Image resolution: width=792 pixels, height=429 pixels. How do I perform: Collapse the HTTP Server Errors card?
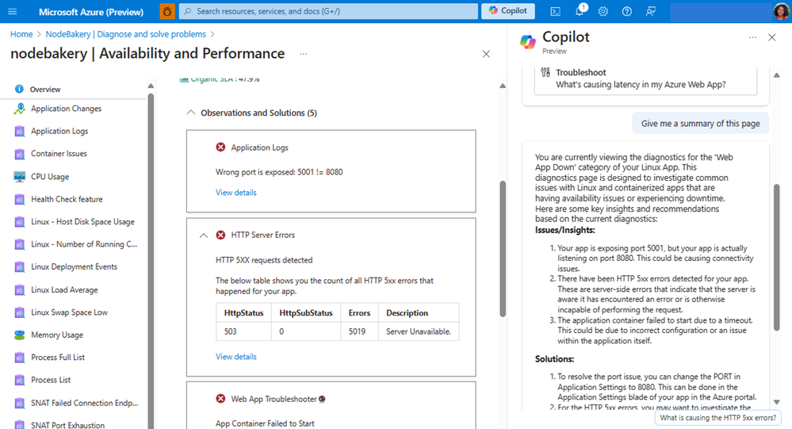204,235
